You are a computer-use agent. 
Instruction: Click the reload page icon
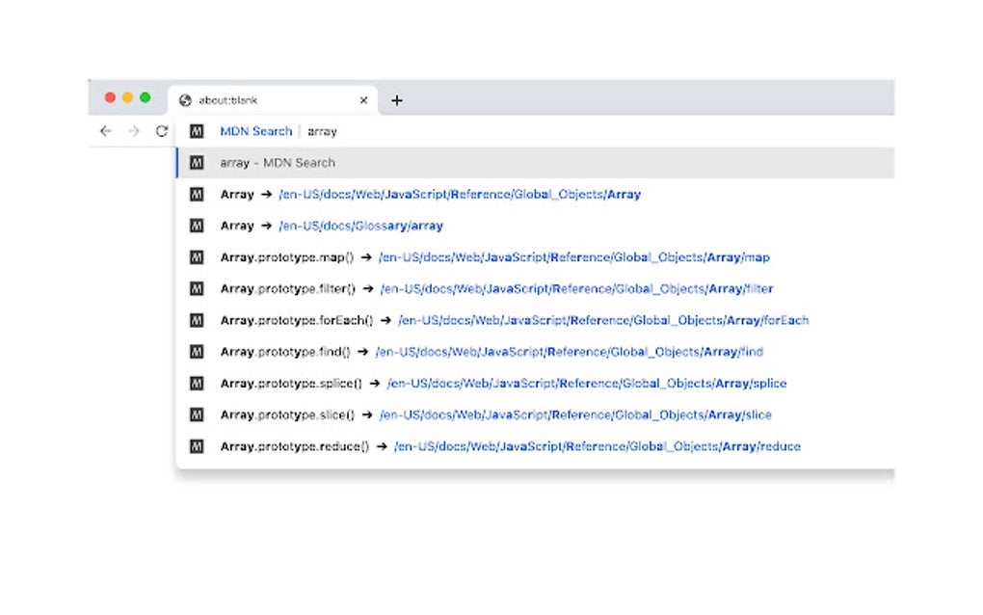tap(160, 131)
